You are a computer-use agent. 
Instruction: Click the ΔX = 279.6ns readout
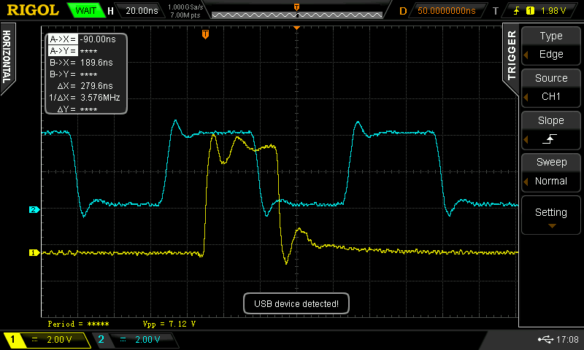click(86, 86)
